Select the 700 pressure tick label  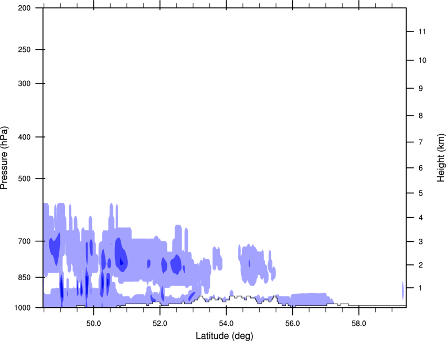24,241
